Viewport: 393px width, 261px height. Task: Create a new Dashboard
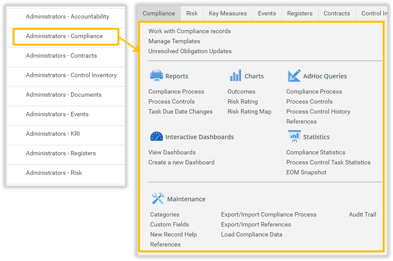[181, 162]
